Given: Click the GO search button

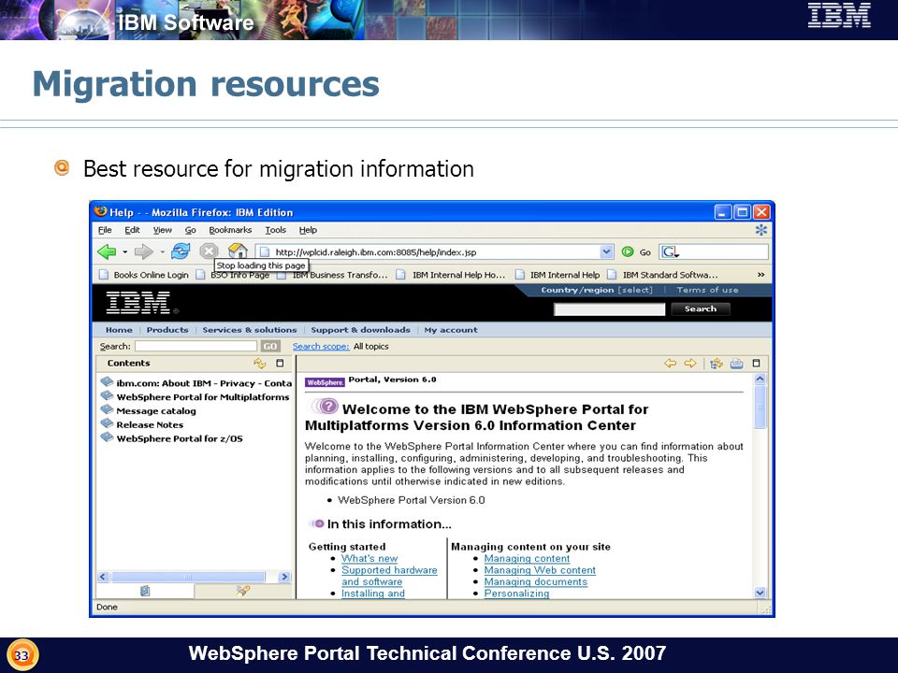Looking at the screenshot, I should point(270,346).
